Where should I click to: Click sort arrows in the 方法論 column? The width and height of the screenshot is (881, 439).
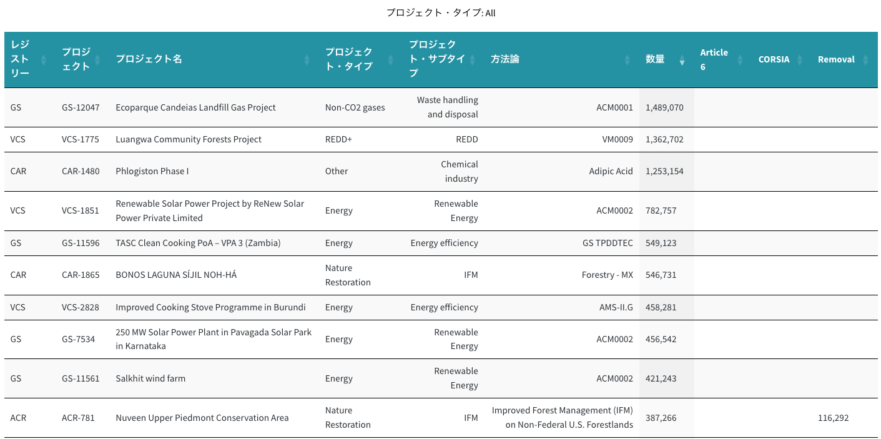628,60
